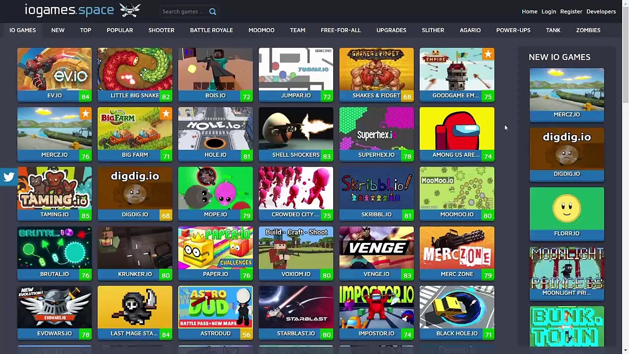Open the EV.IO game thumbnail
The image size is (629, 354).
55,75
